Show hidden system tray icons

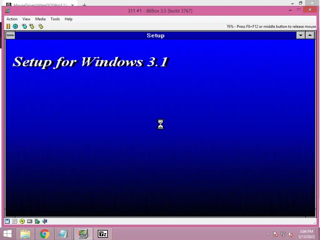268,234
